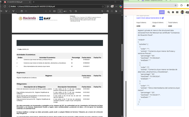
Task: Expand highlight tool options arrow
Action: click(17, 11)
